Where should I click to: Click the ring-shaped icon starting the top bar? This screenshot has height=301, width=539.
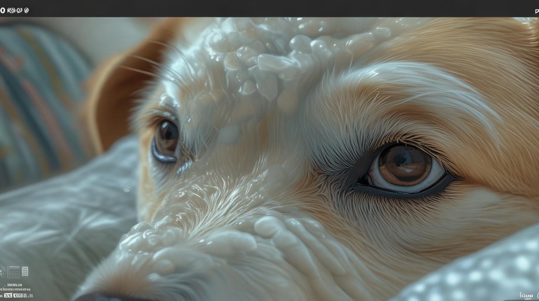pyautogui.click(x=2, y=10)
